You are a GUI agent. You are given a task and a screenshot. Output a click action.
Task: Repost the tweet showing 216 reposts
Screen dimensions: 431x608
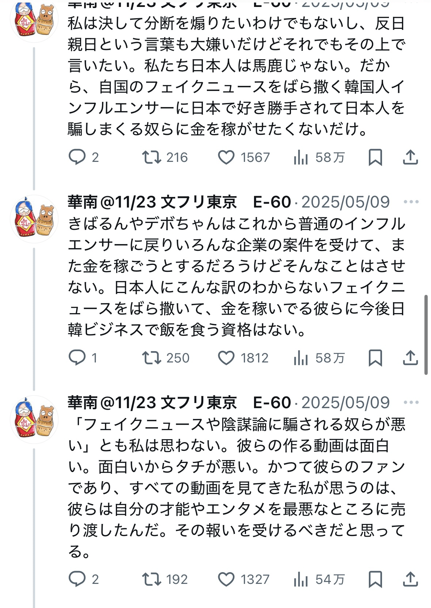(152, 157)
